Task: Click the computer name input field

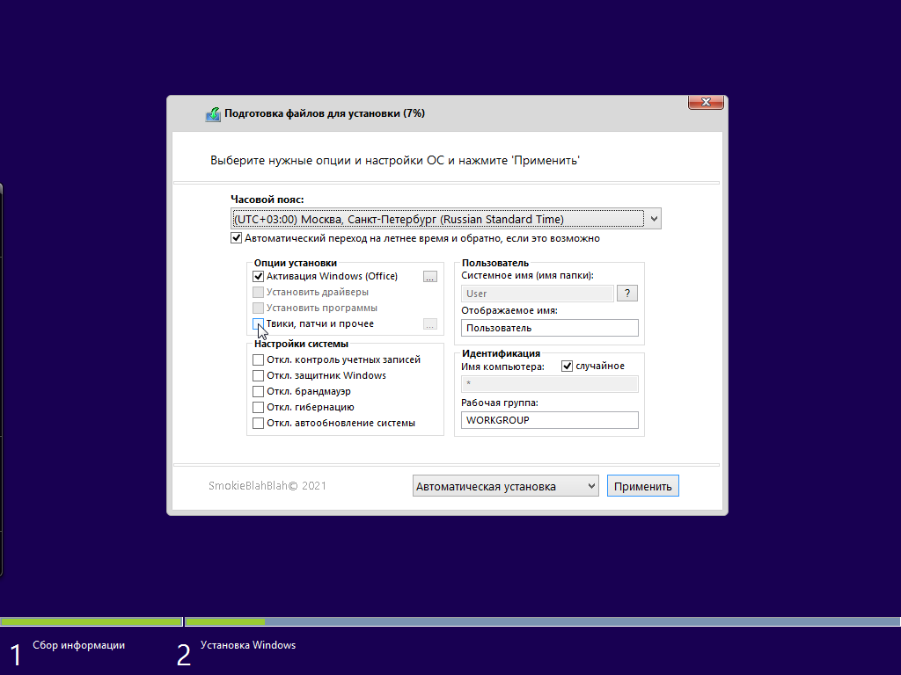Action: click(x=550, y=384)
